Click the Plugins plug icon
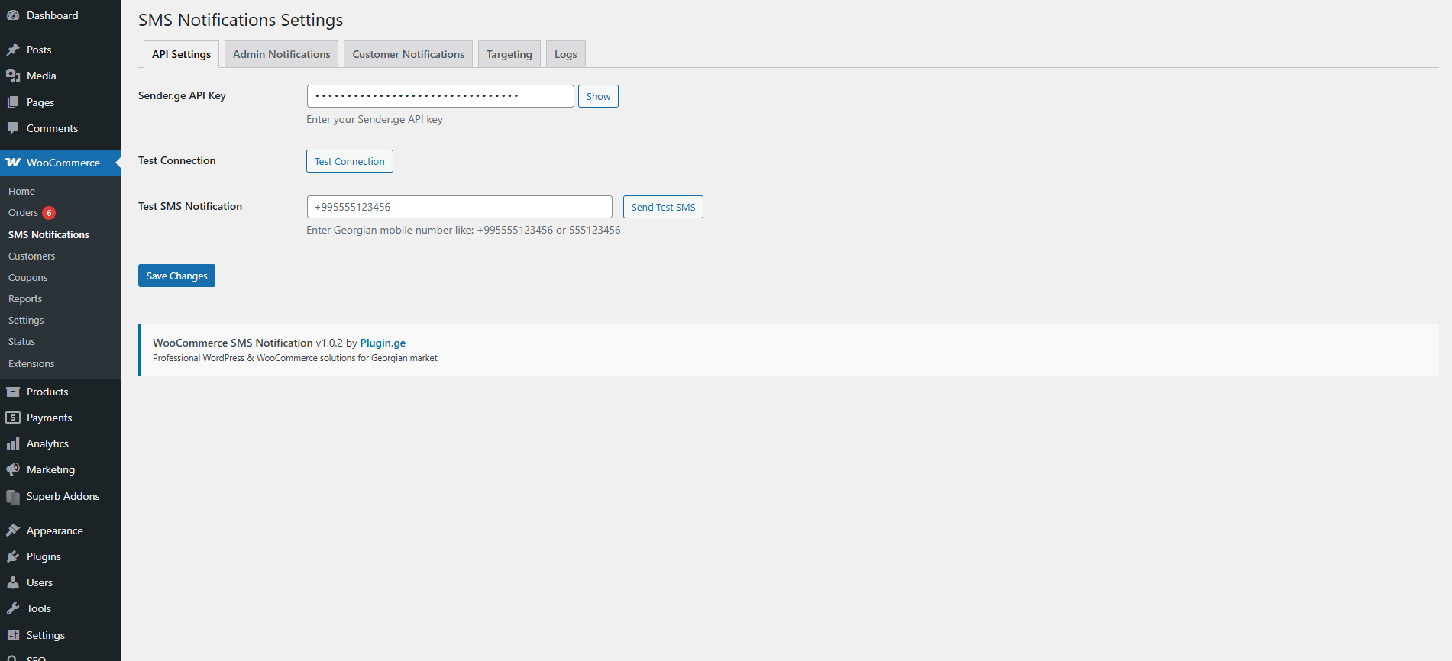The width and height of the screenshot is (1452, 661). [x=13, y=556]
